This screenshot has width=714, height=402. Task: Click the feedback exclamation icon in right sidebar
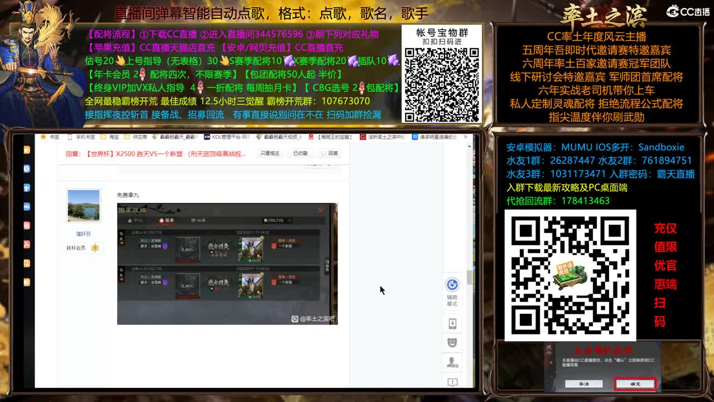[452, 382]
